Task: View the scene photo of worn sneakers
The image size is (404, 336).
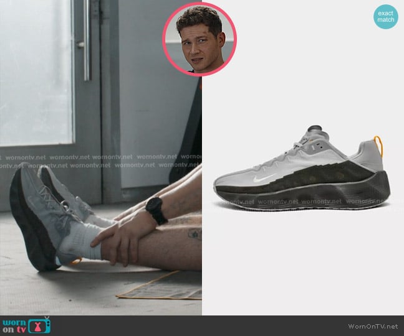Action: (101, 157)
